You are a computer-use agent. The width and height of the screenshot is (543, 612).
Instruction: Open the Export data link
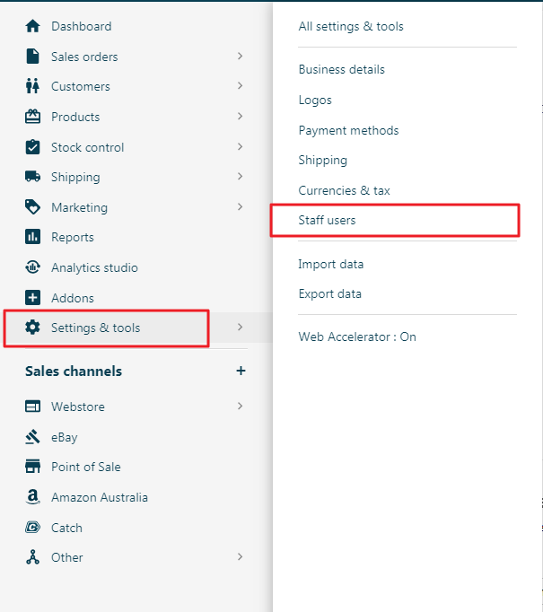point(330,293)
